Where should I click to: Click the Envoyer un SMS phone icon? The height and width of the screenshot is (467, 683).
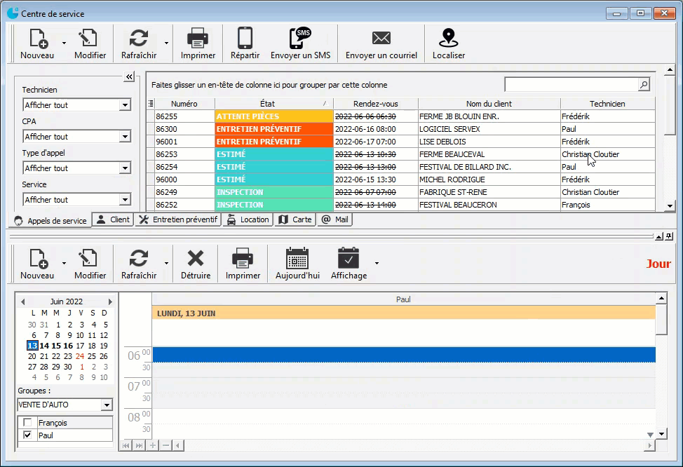click(x=300, y=39)
